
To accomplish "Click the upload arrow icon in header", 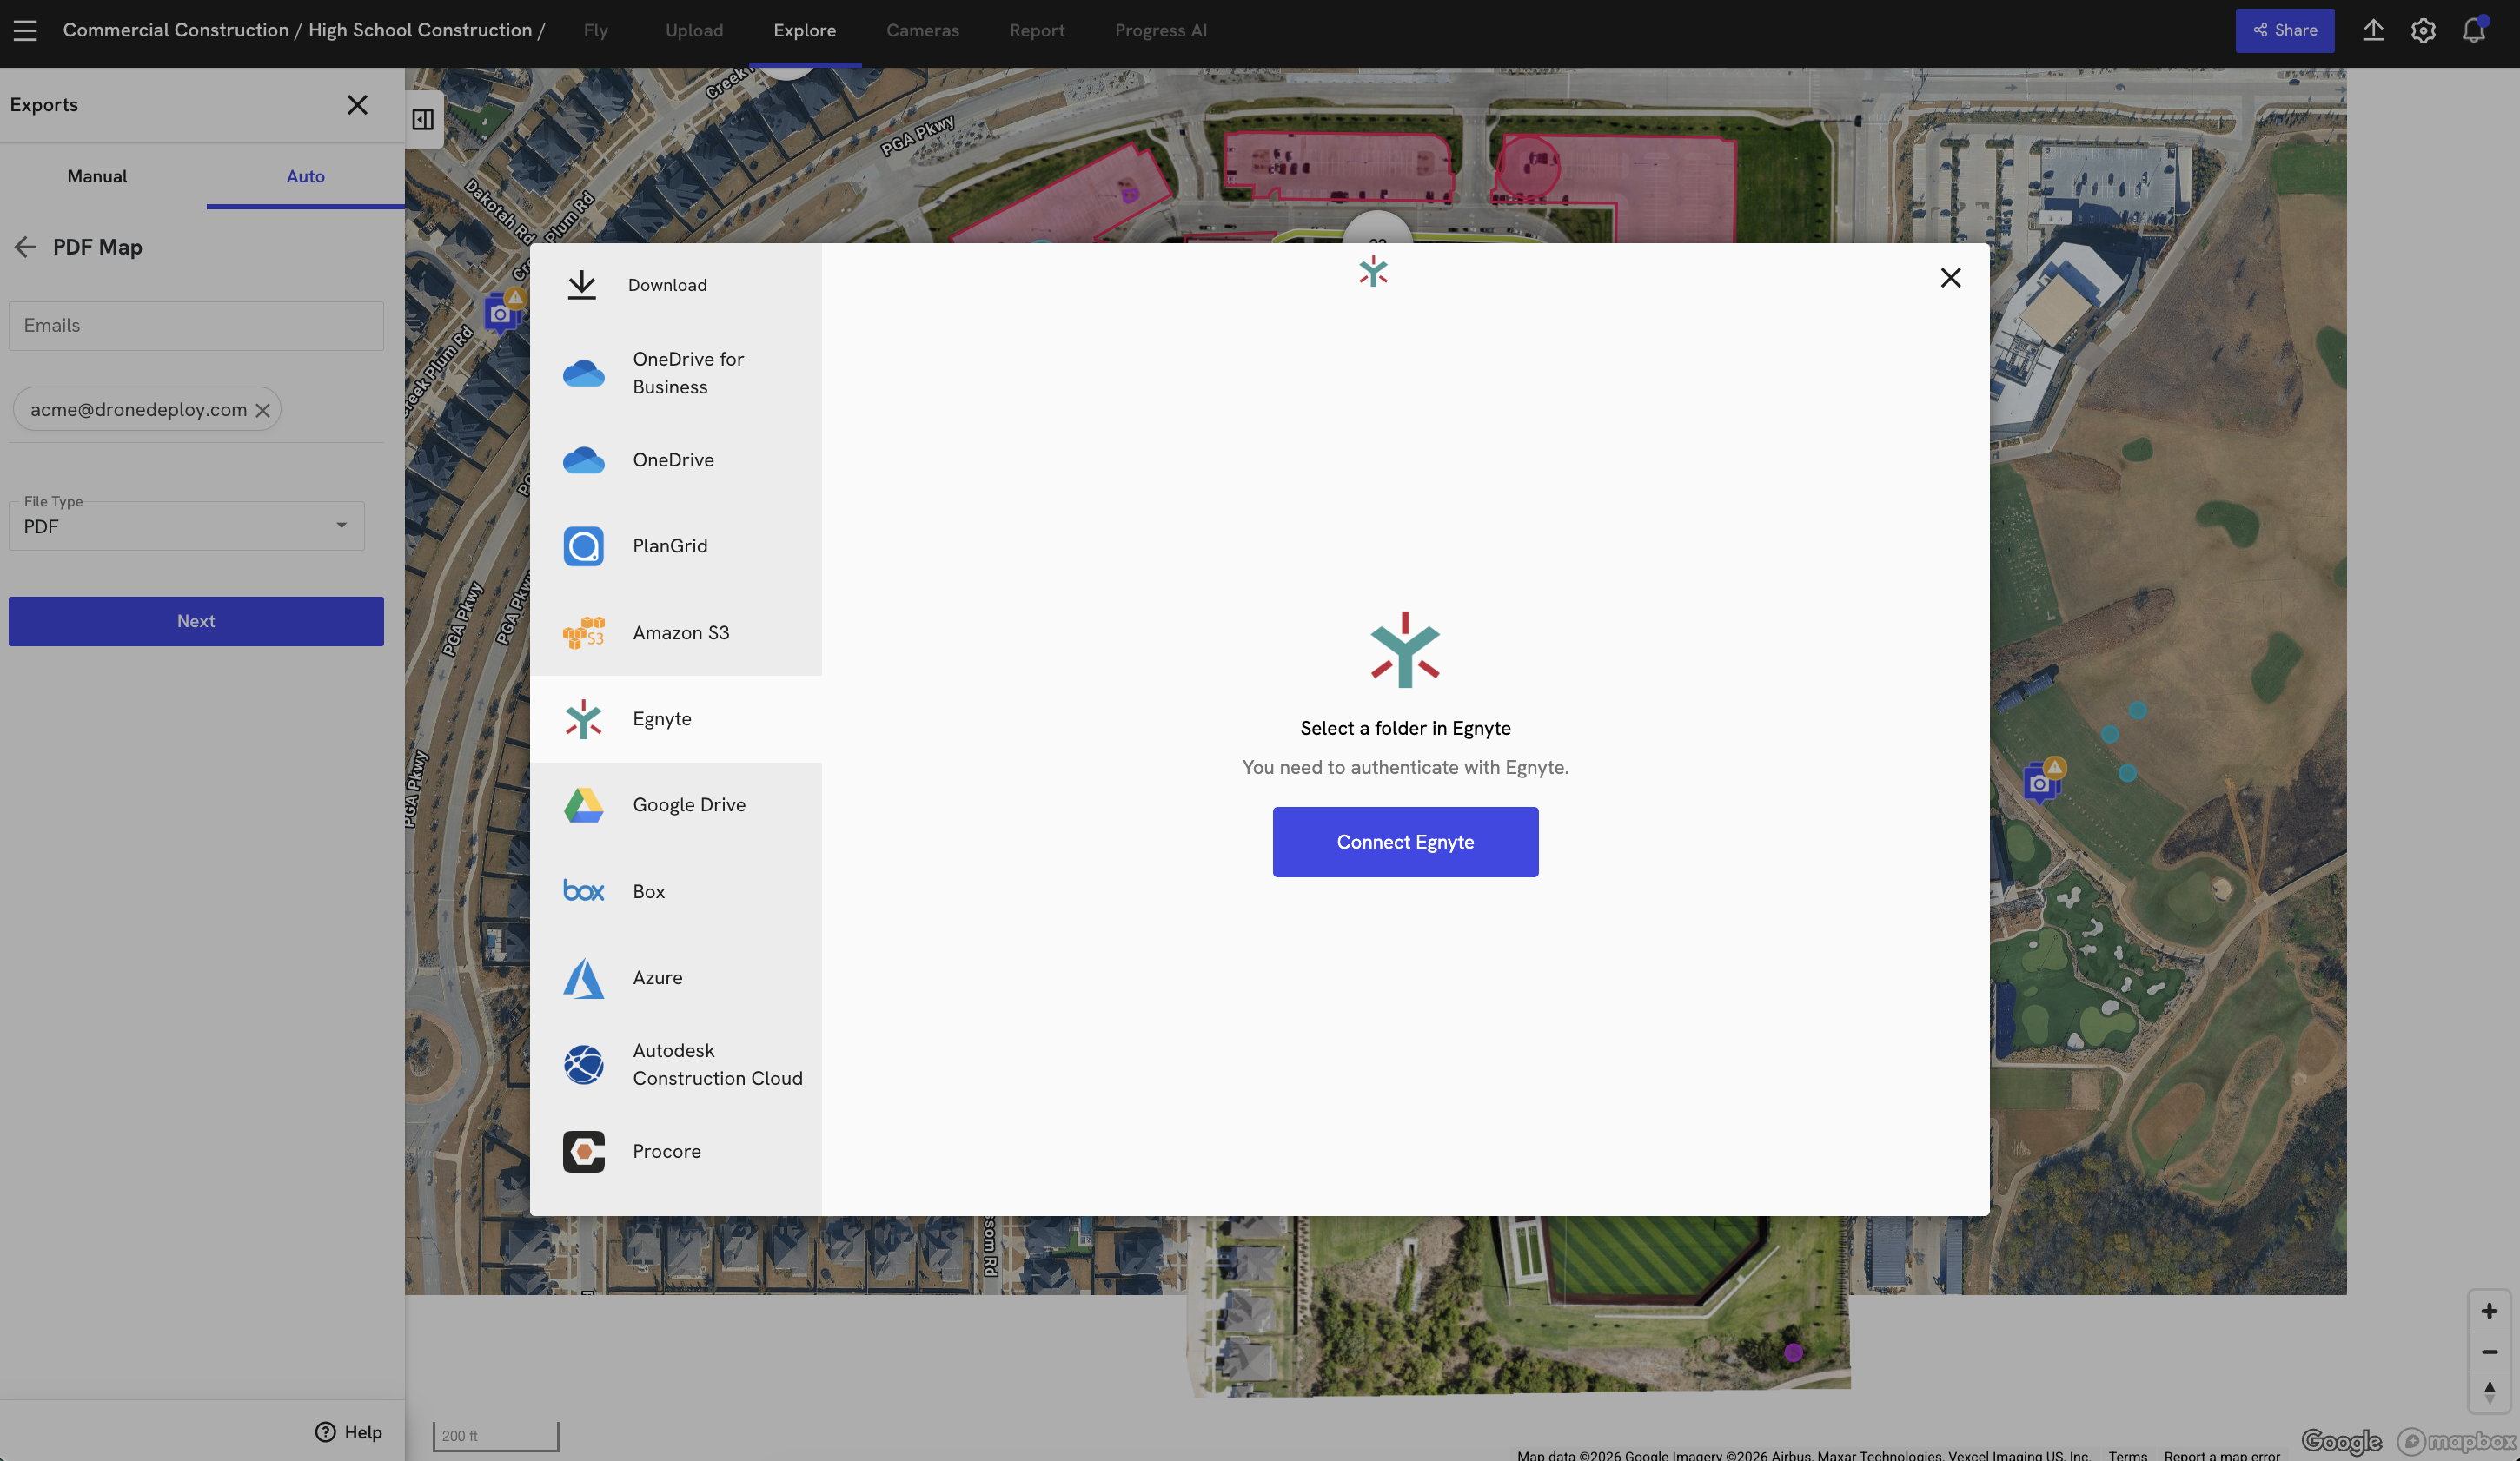I will (x=2373, y=30).
